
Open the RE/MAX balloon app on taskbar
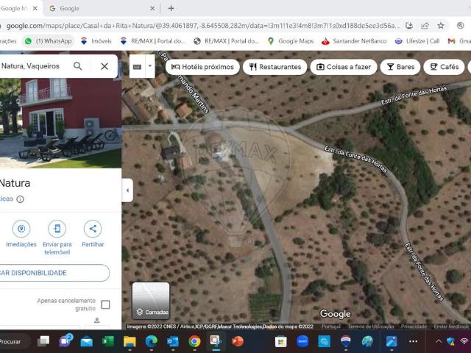coord(346,341)
